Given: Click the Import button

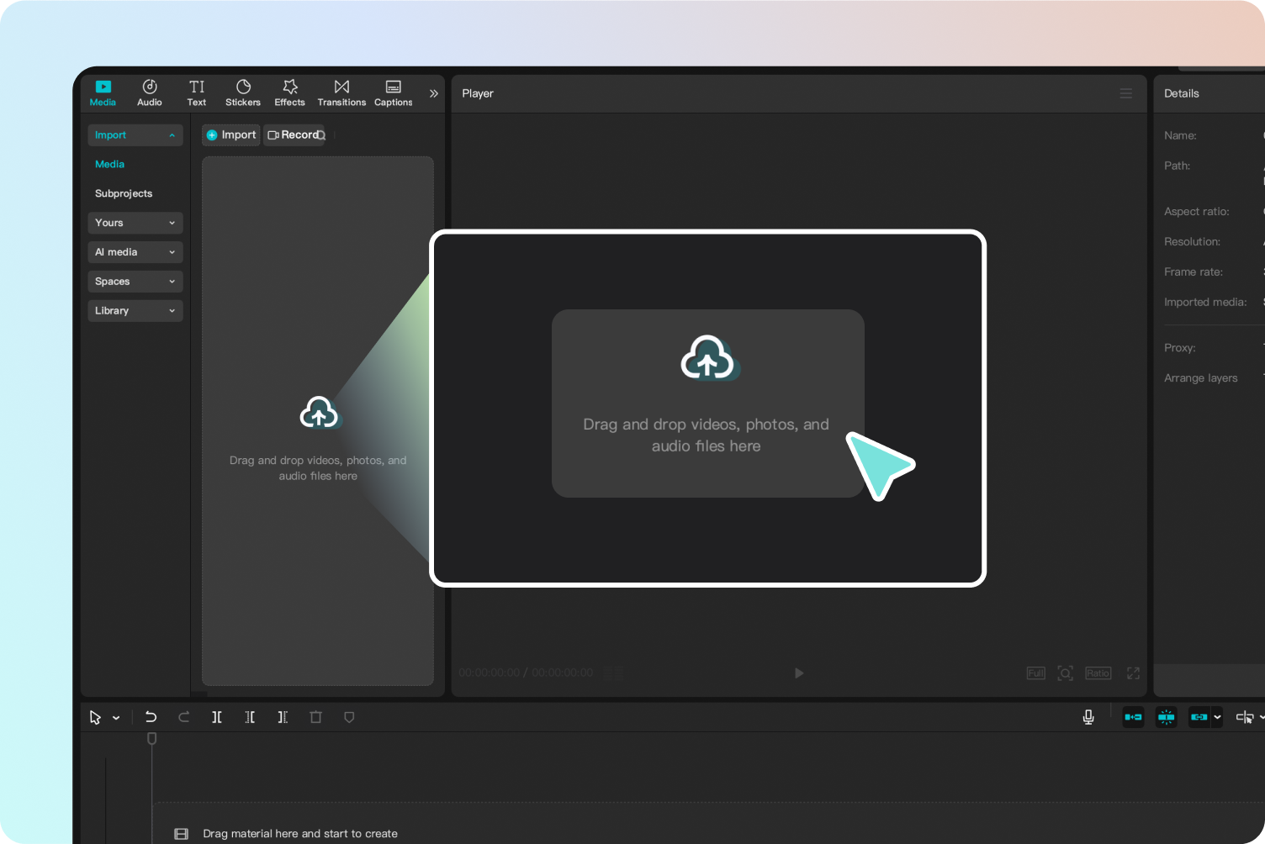Looking at the screenshot, I should coord(230,135).
